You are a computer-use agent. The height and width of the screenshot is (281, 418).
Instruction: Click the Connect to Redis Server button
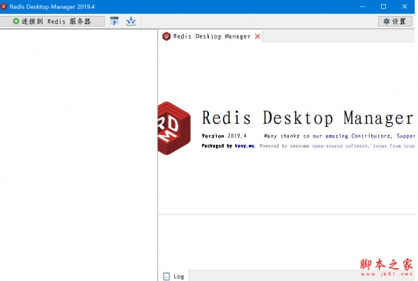point(52,22)
